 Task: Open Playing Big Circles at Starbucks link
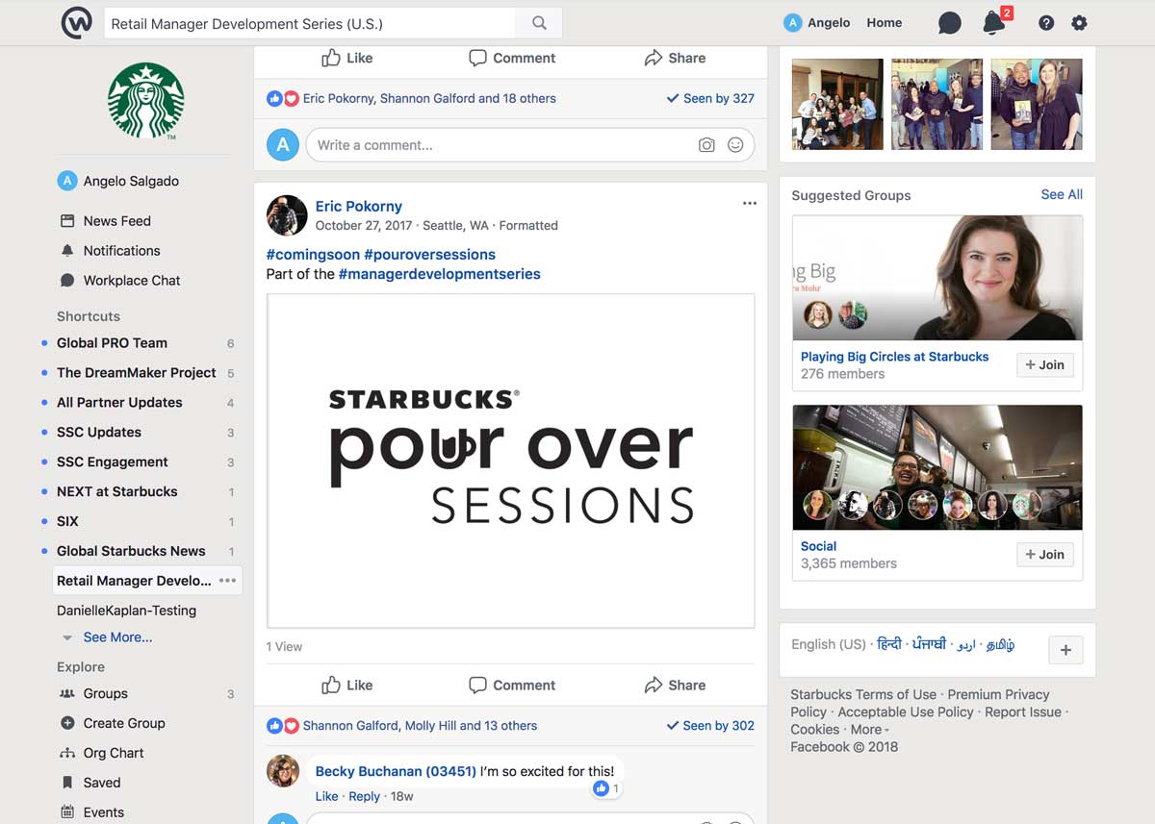point(894,357)
